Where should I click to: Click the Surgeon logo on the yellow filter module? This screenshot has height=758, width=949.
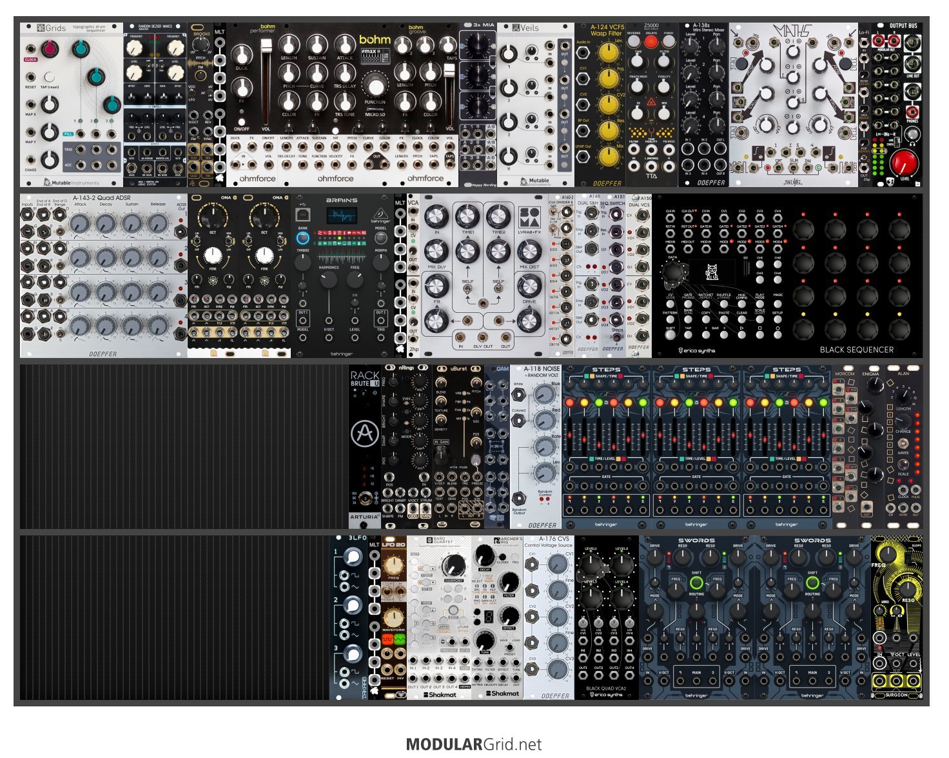896,695
